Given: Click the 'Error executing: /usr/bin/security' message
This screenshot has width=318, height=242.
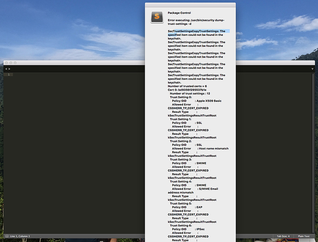Looking at the screenshot, I should tap(196, 22).
